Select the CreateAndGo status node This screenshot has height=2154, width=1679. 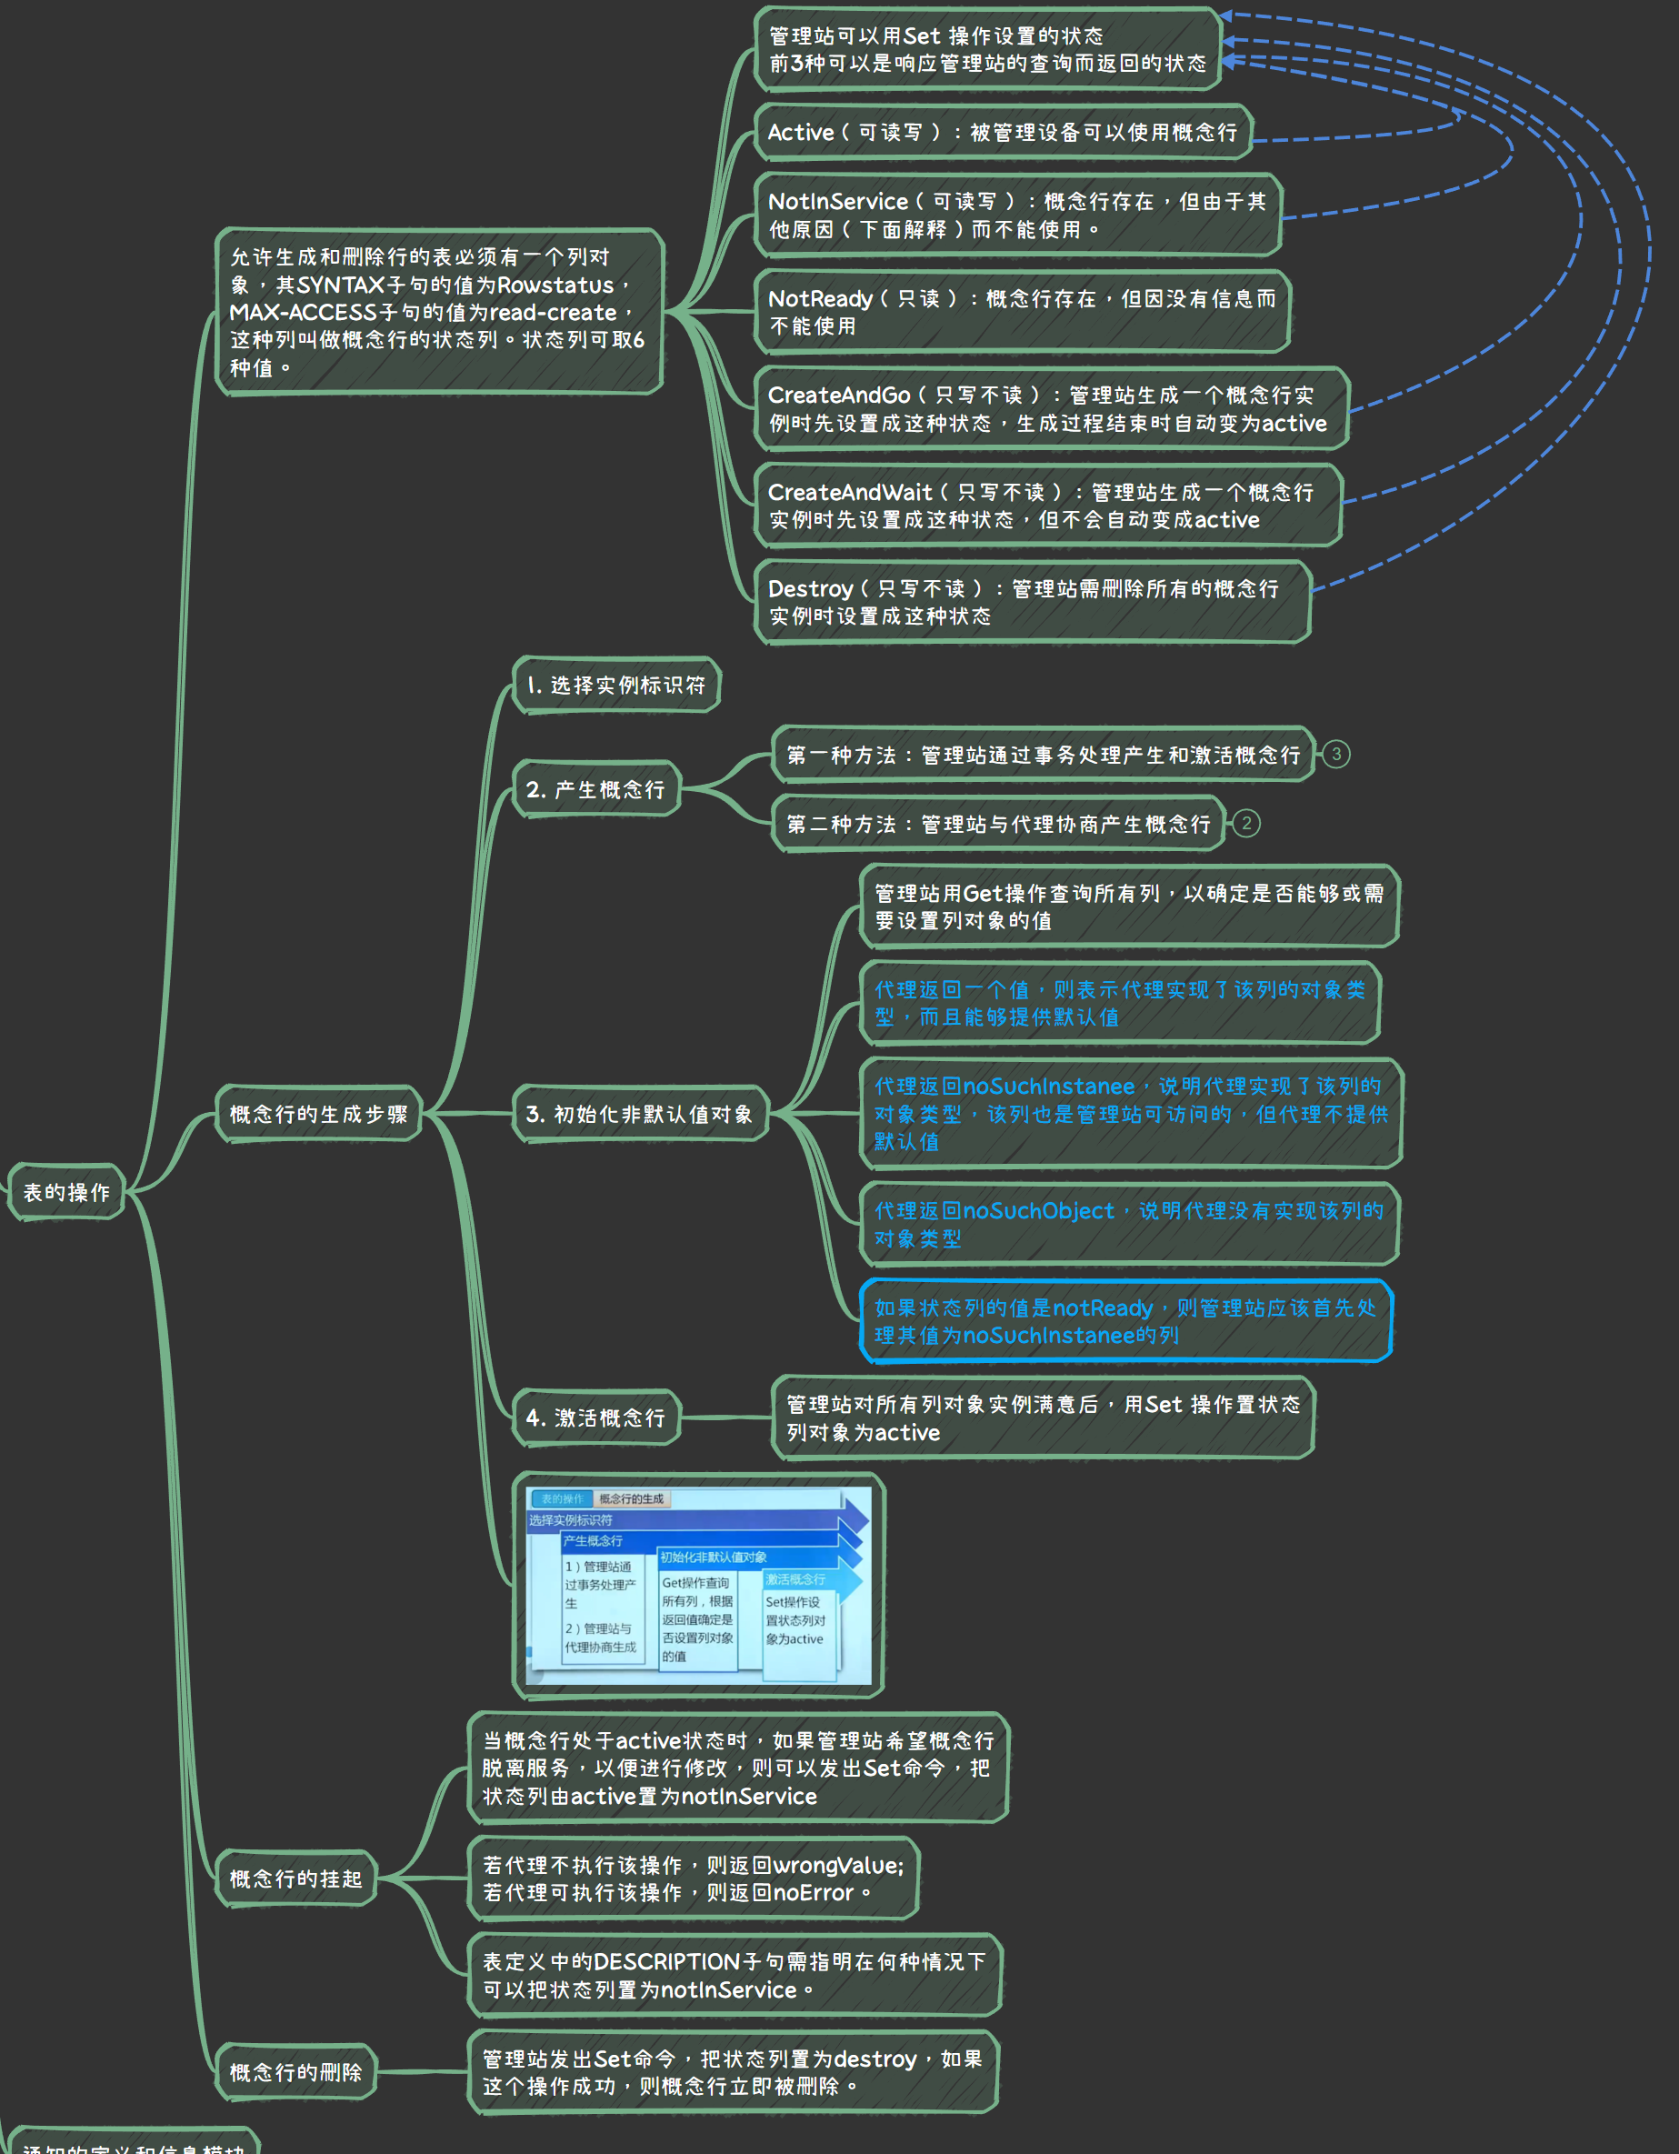[x=1052, y=408]
